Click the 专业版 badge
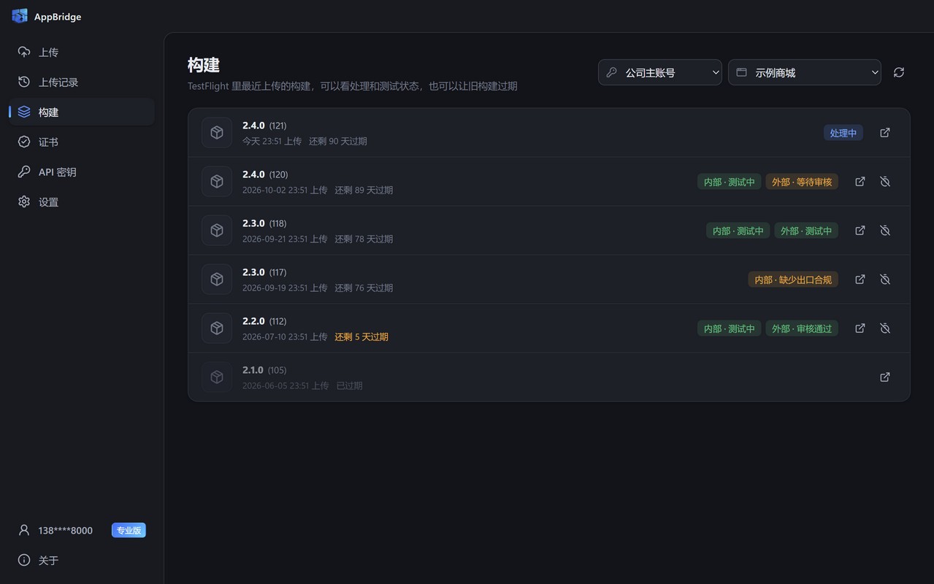This screenshot has width=934, height=584. [129, 531]
